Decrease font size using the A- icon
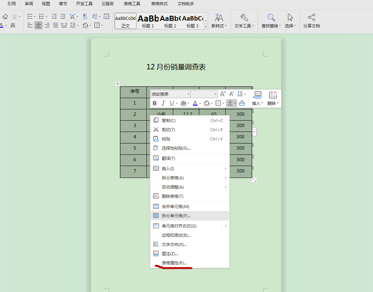 point(232,94)
